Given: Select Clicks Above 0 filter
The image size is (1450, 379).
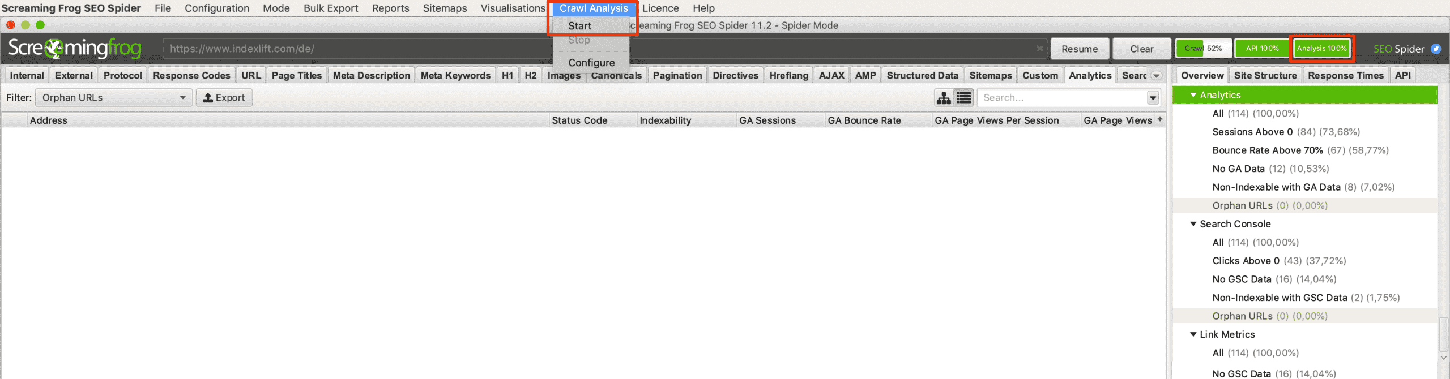Looking at the screenshot, I should click(x=1279, y=261).
